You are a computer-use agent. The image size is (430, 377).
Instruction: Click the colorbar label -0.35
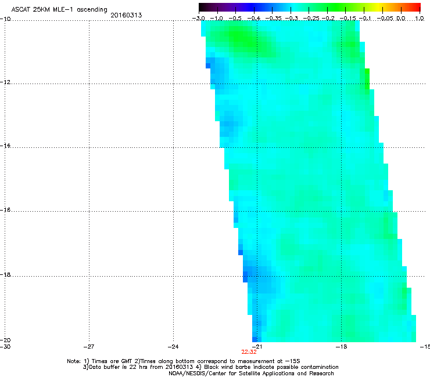(273, 19)
